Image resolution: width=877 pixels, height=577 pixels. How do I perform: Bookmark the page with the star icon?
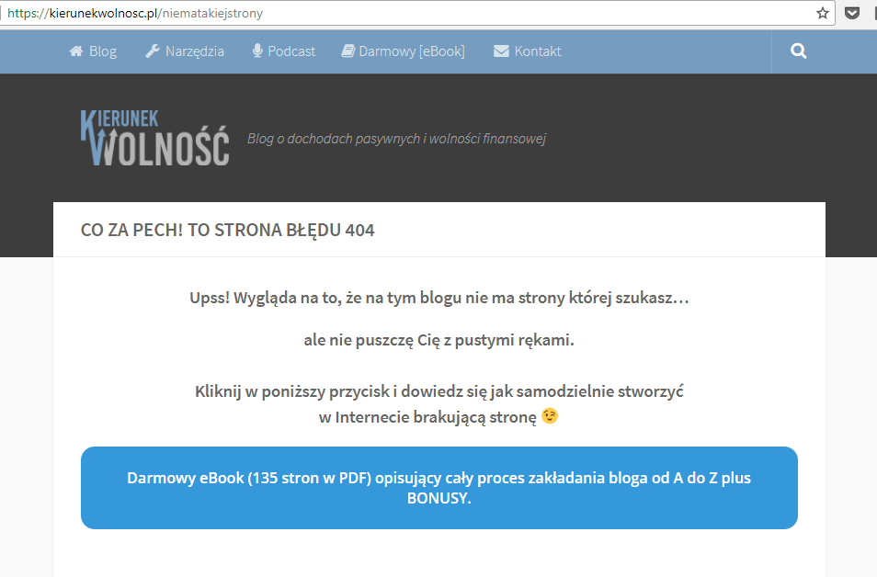(x=823, y=13)
